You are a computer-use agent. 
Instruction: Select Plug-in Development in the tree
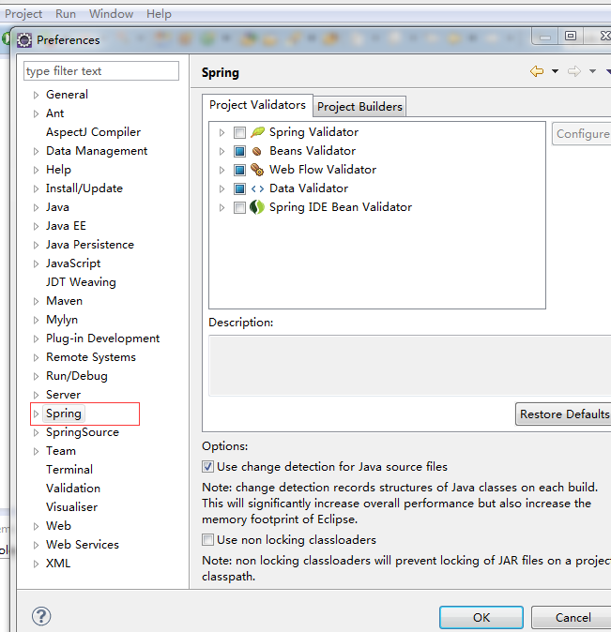point(102,339)
